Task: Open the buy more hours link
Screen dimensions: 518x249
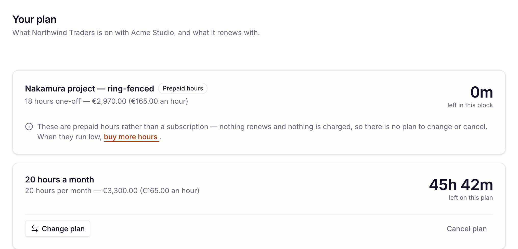Action: click(131, 137)
